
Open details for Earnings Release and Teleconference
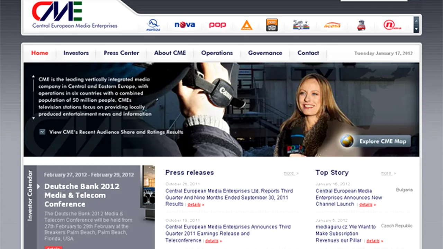point(214,241)
